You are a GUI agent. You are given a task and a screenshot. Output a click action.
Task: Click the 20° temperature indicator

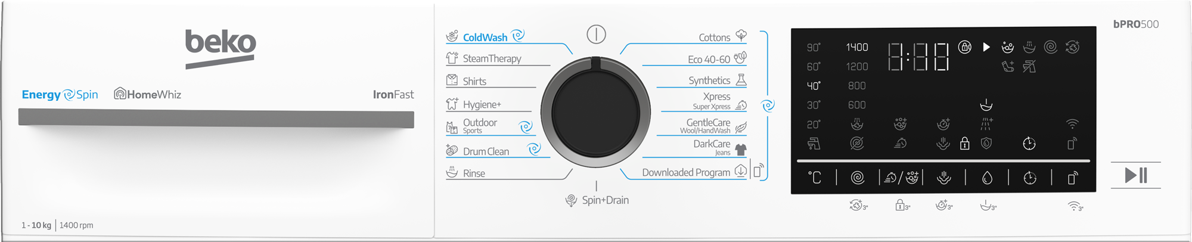point(814,125)
